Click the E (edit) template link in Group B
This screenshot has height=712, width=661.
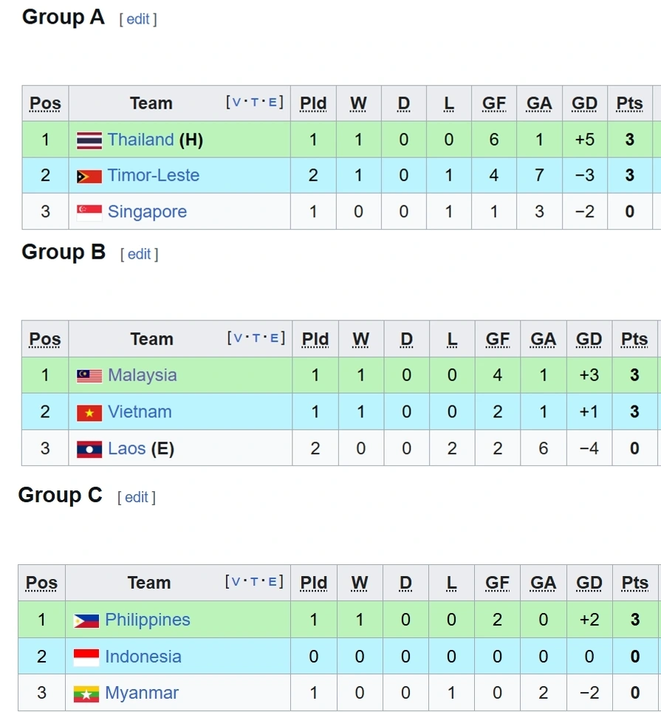click(273, 338)
